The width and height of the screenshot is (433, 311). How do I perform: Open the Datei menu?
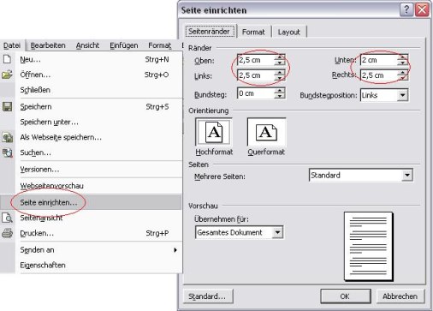12,45
